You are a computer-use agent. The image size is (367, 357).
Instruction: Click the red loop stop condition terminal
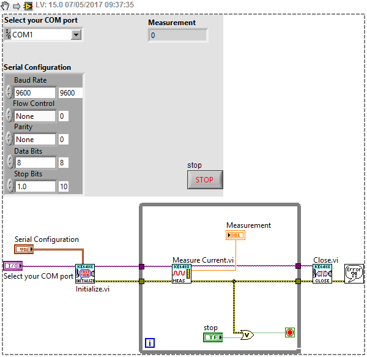[x=290, y=333]
